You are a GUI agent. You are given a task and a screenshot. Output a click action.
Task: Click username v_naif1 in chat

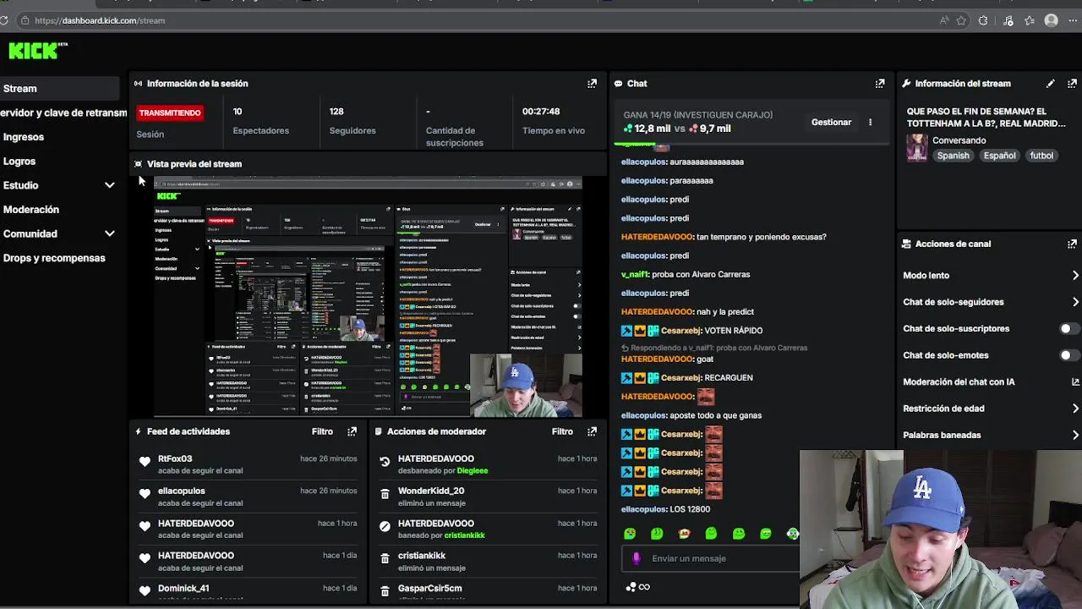pos(635,274)
